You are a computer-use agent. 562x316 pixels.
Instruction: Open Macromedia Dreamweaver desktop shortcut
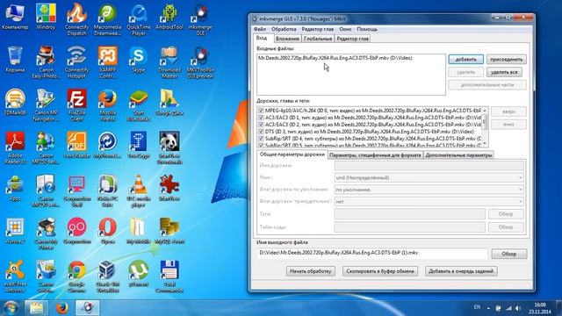point(107,19)
